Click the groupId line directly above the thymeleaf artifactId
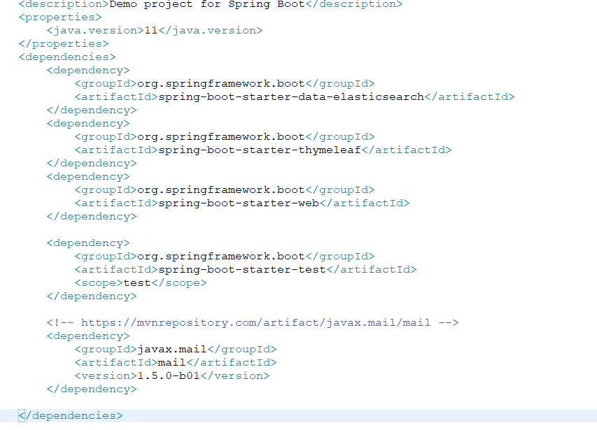This screenshot has height=430, width=597. click(x=225, y=137)
